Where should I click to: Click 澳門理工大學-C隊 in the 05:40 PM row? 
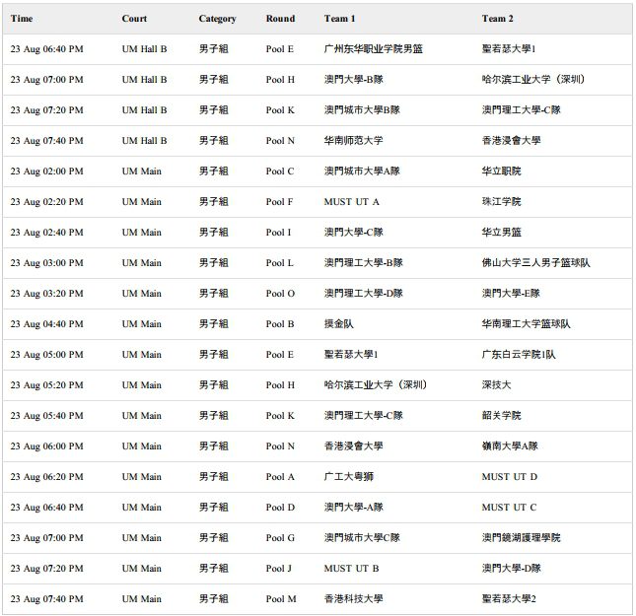(x=364, y=416)
